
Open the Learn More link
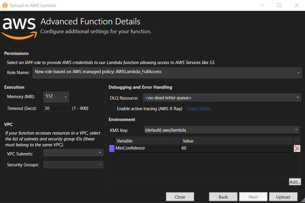coord(198,108)
